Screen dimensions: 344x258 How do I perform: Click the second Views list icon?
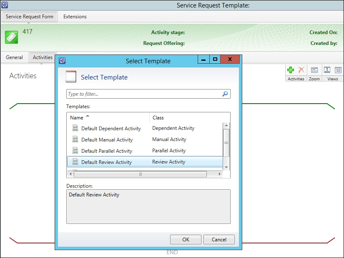338,70
